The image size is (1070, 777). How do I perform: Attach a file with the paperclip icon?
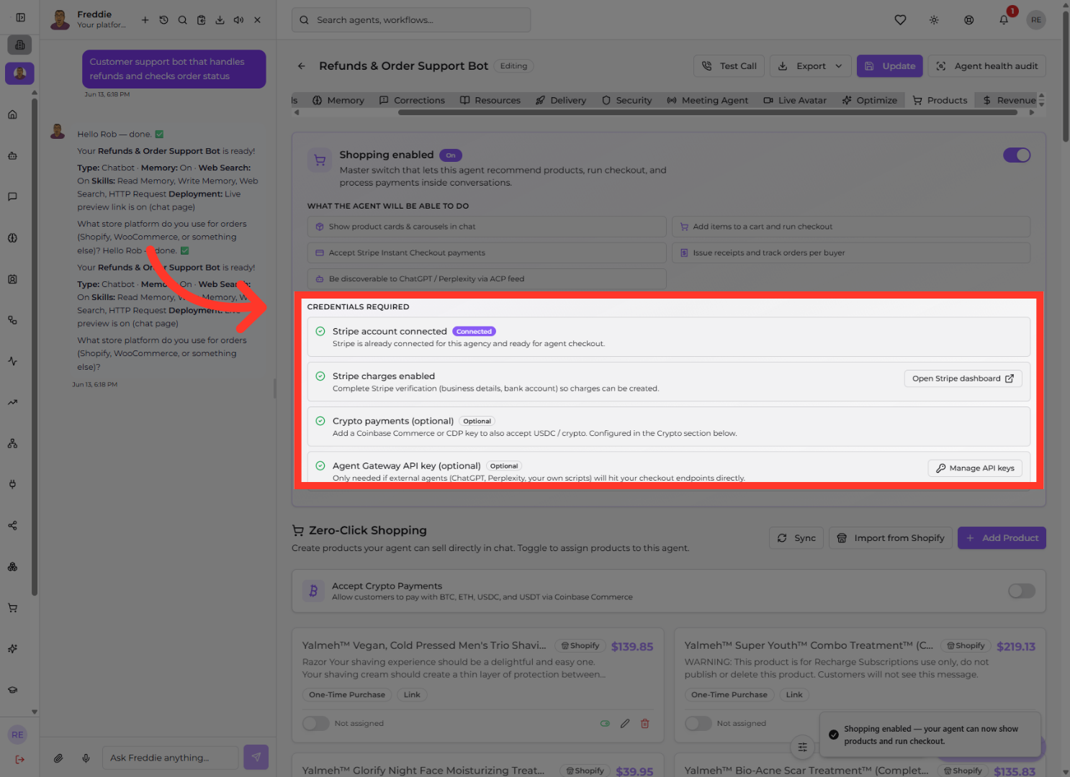point(58,758)
